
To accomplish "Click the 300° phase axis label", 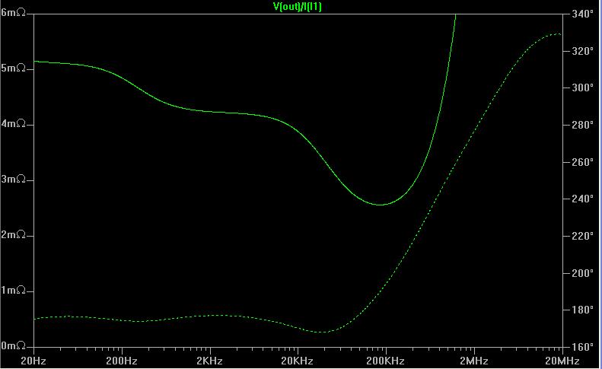I will tap(583, 88).
